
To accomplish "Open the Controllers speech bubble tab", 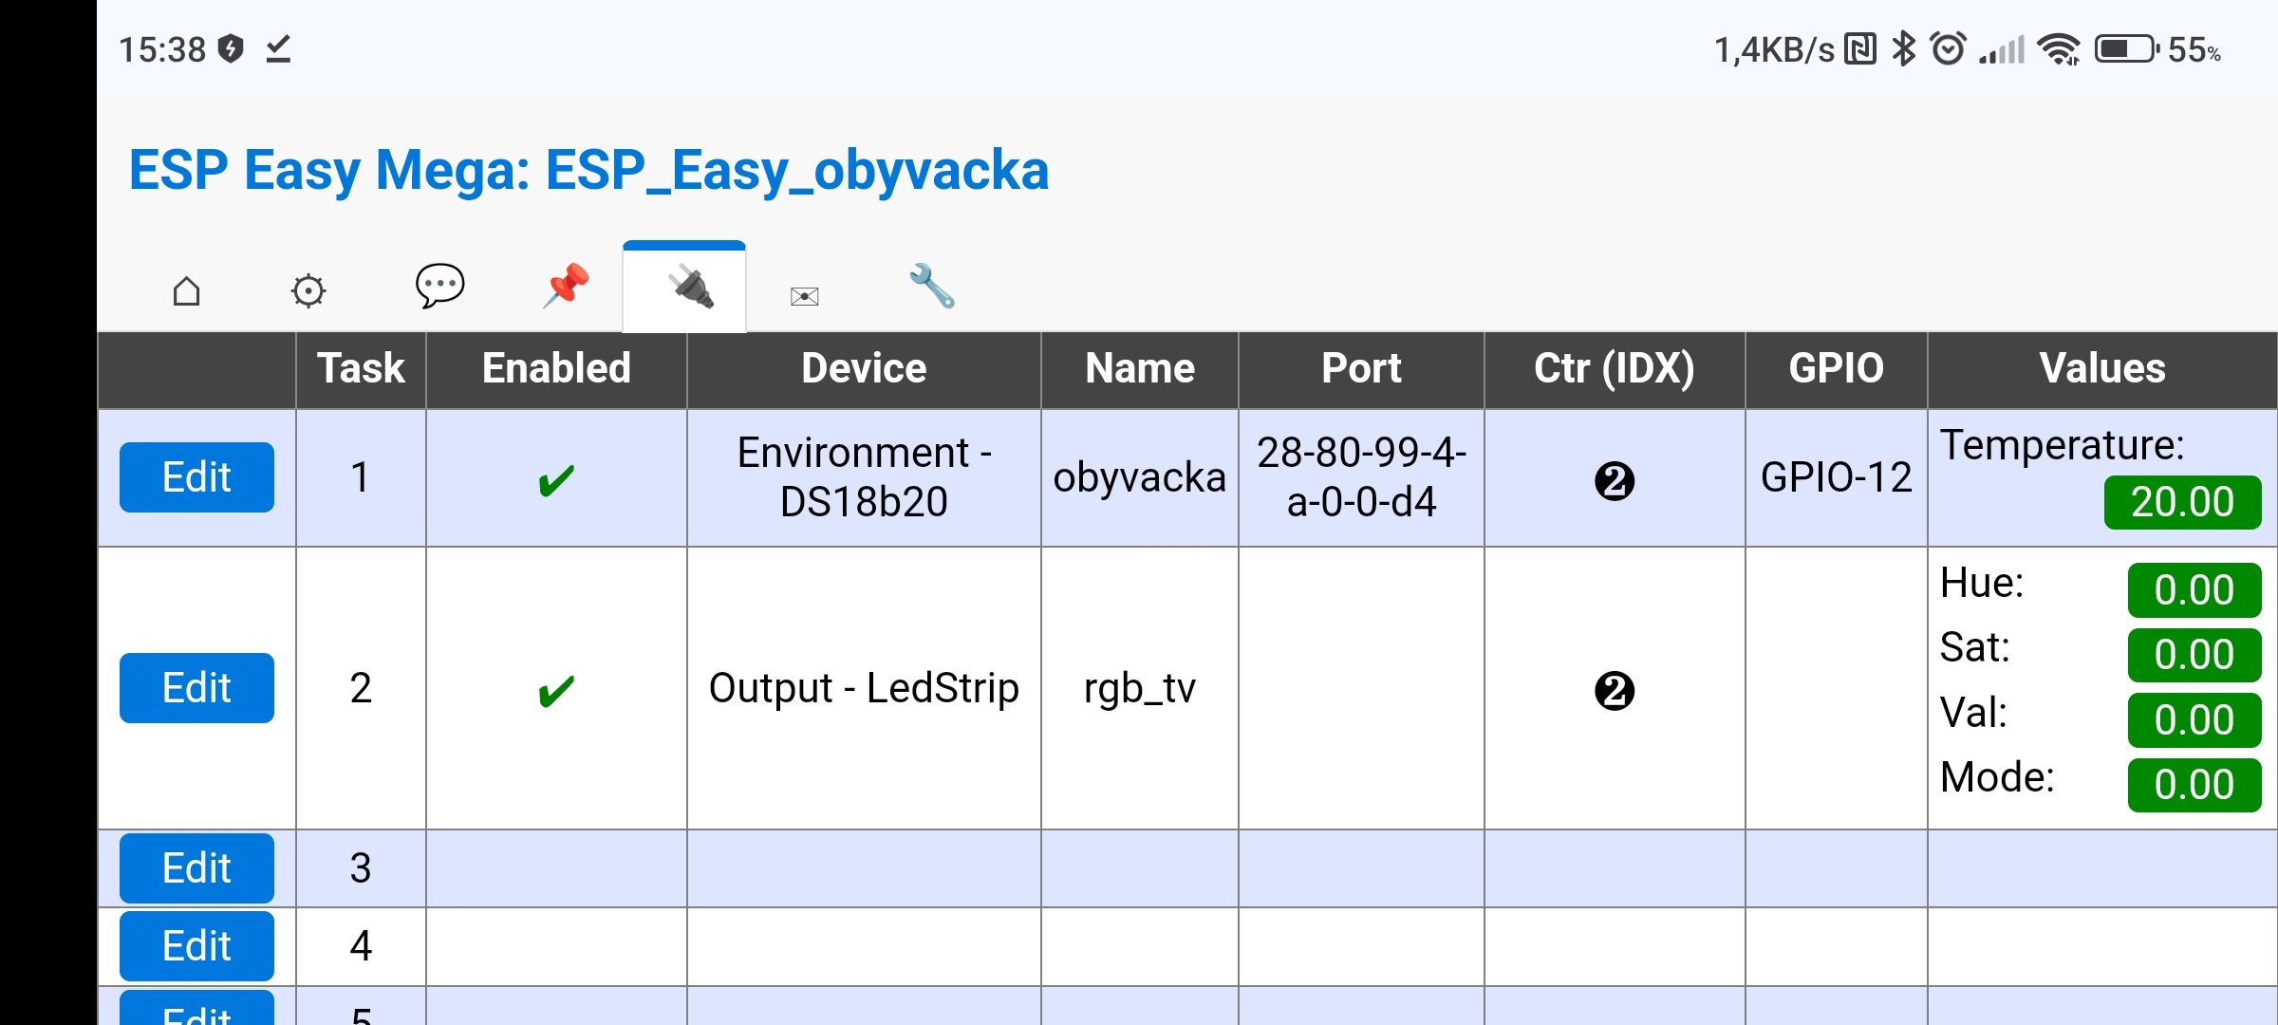I will (439, 286).
